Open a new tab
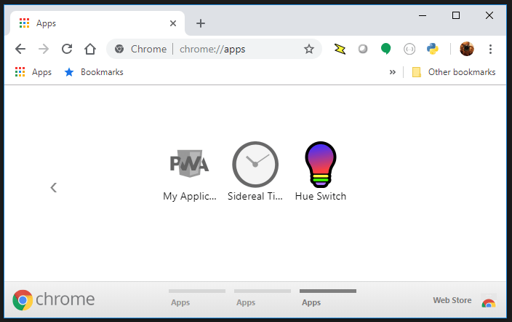The image size is (512, 322). 201,23
